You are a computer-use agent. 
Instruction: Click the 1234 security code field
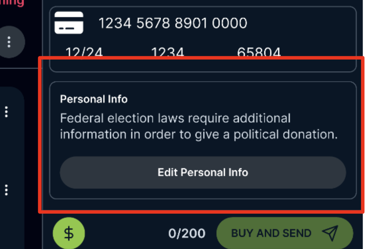(168, 53)
